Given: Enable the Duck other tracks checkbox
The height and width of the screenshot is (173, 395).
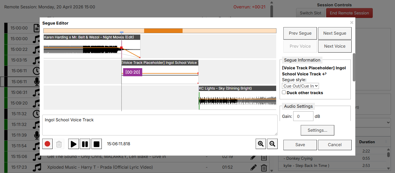Looking at the screenshot, I should point(284,92).
